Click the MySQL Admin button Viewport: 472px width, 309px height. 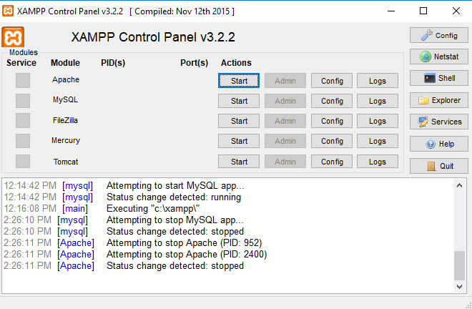285,101
